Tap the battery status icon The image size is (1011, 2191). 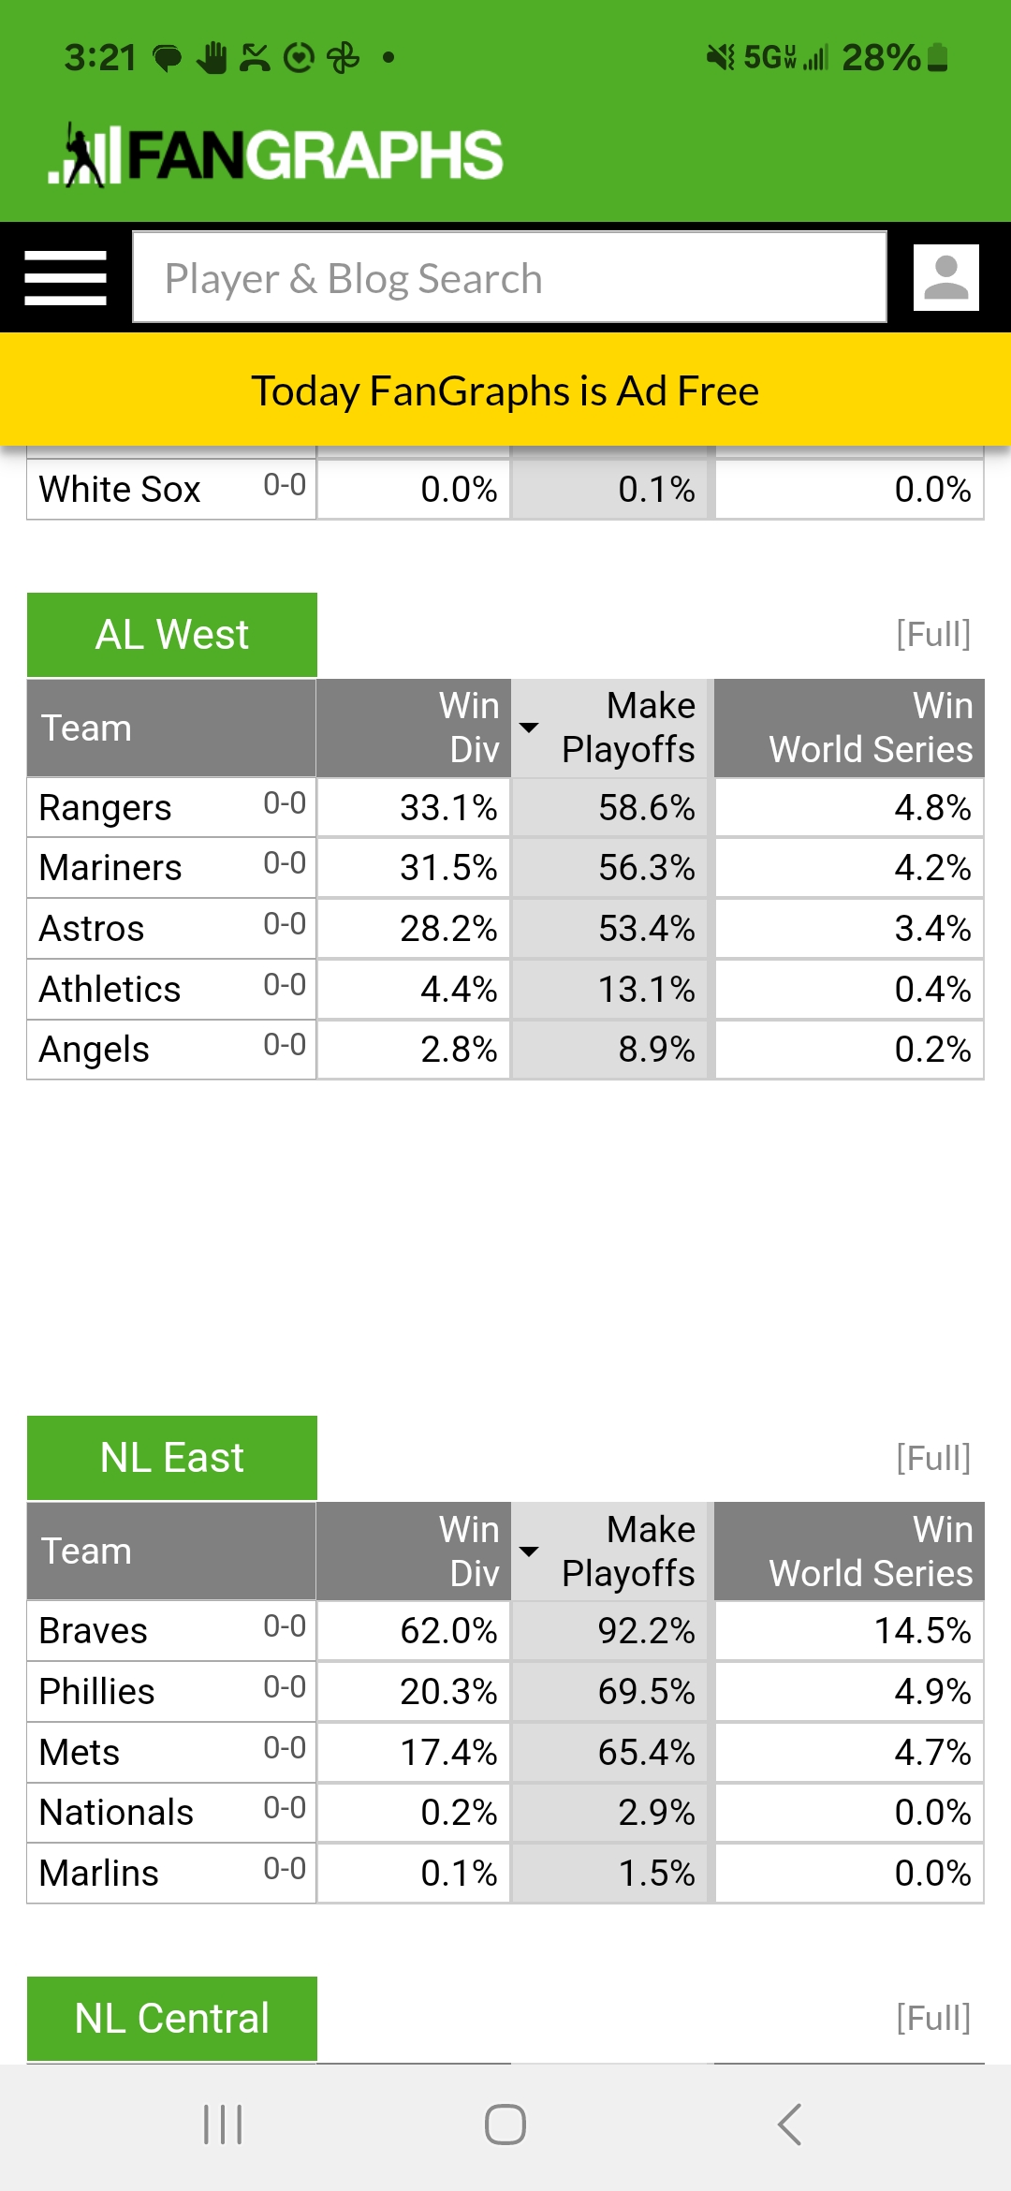(x=937, y=58)
